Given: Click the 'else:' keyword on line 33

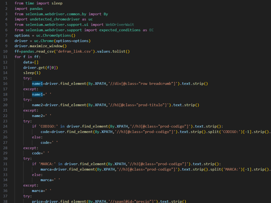Looking at the screenshot, I should click(x=37, y=175).
